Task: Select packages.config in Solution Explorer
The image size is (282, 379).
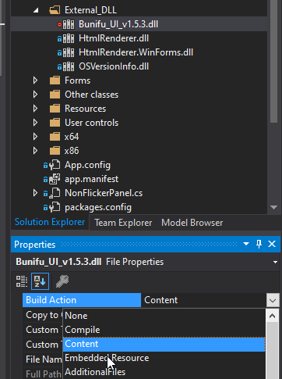Action: click(98, 207)
